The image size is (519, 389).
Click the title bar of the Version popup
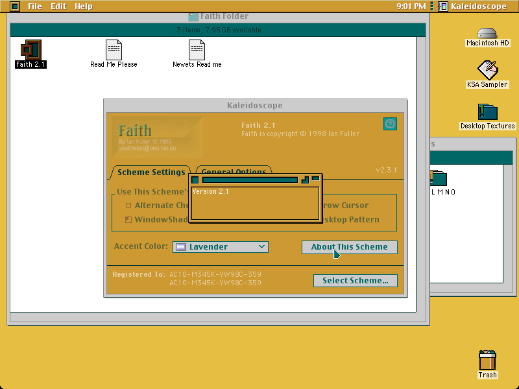[x=250, y=180]
